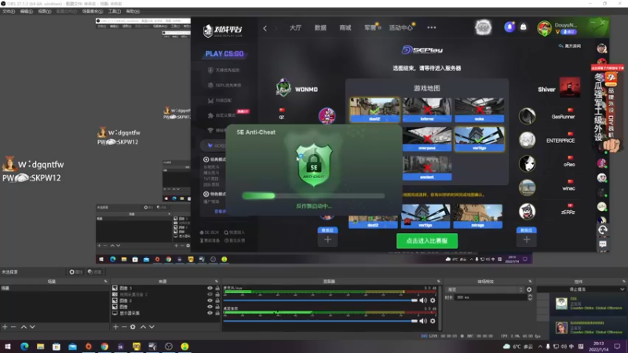Show hidden system tray icons
The width and height of the screenshot is (628, 353).
point(540,347)
